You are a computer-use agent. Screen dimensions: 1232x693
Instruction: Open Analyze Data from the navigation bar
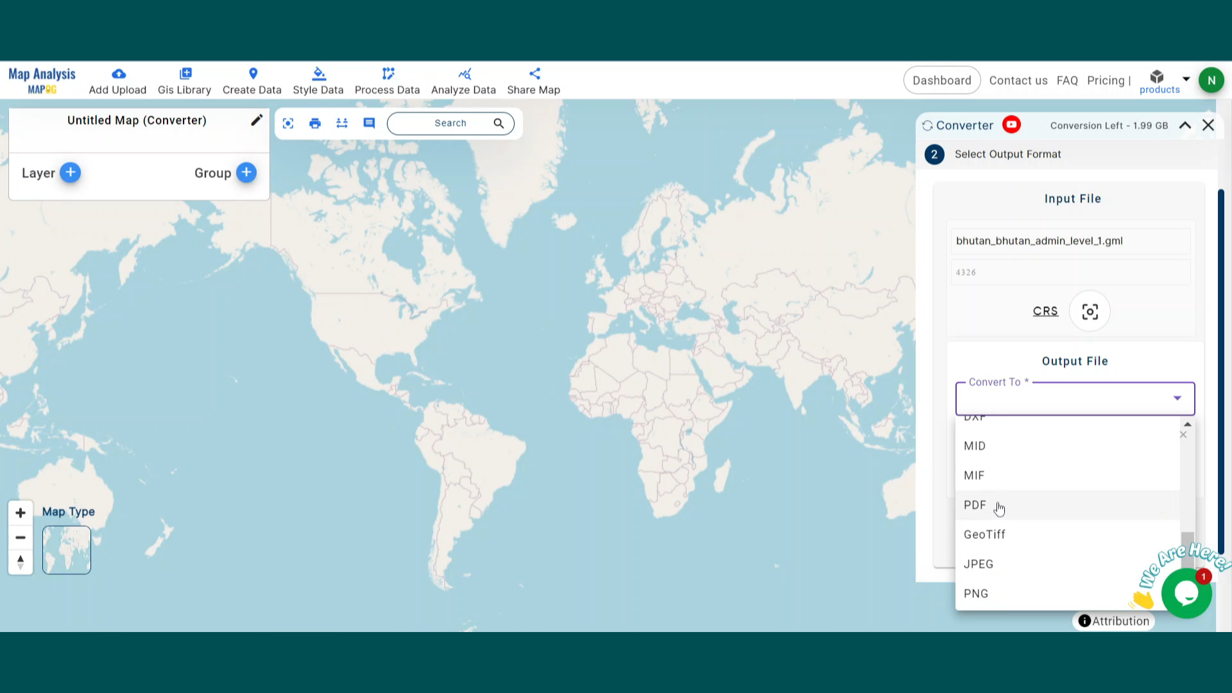463,80
